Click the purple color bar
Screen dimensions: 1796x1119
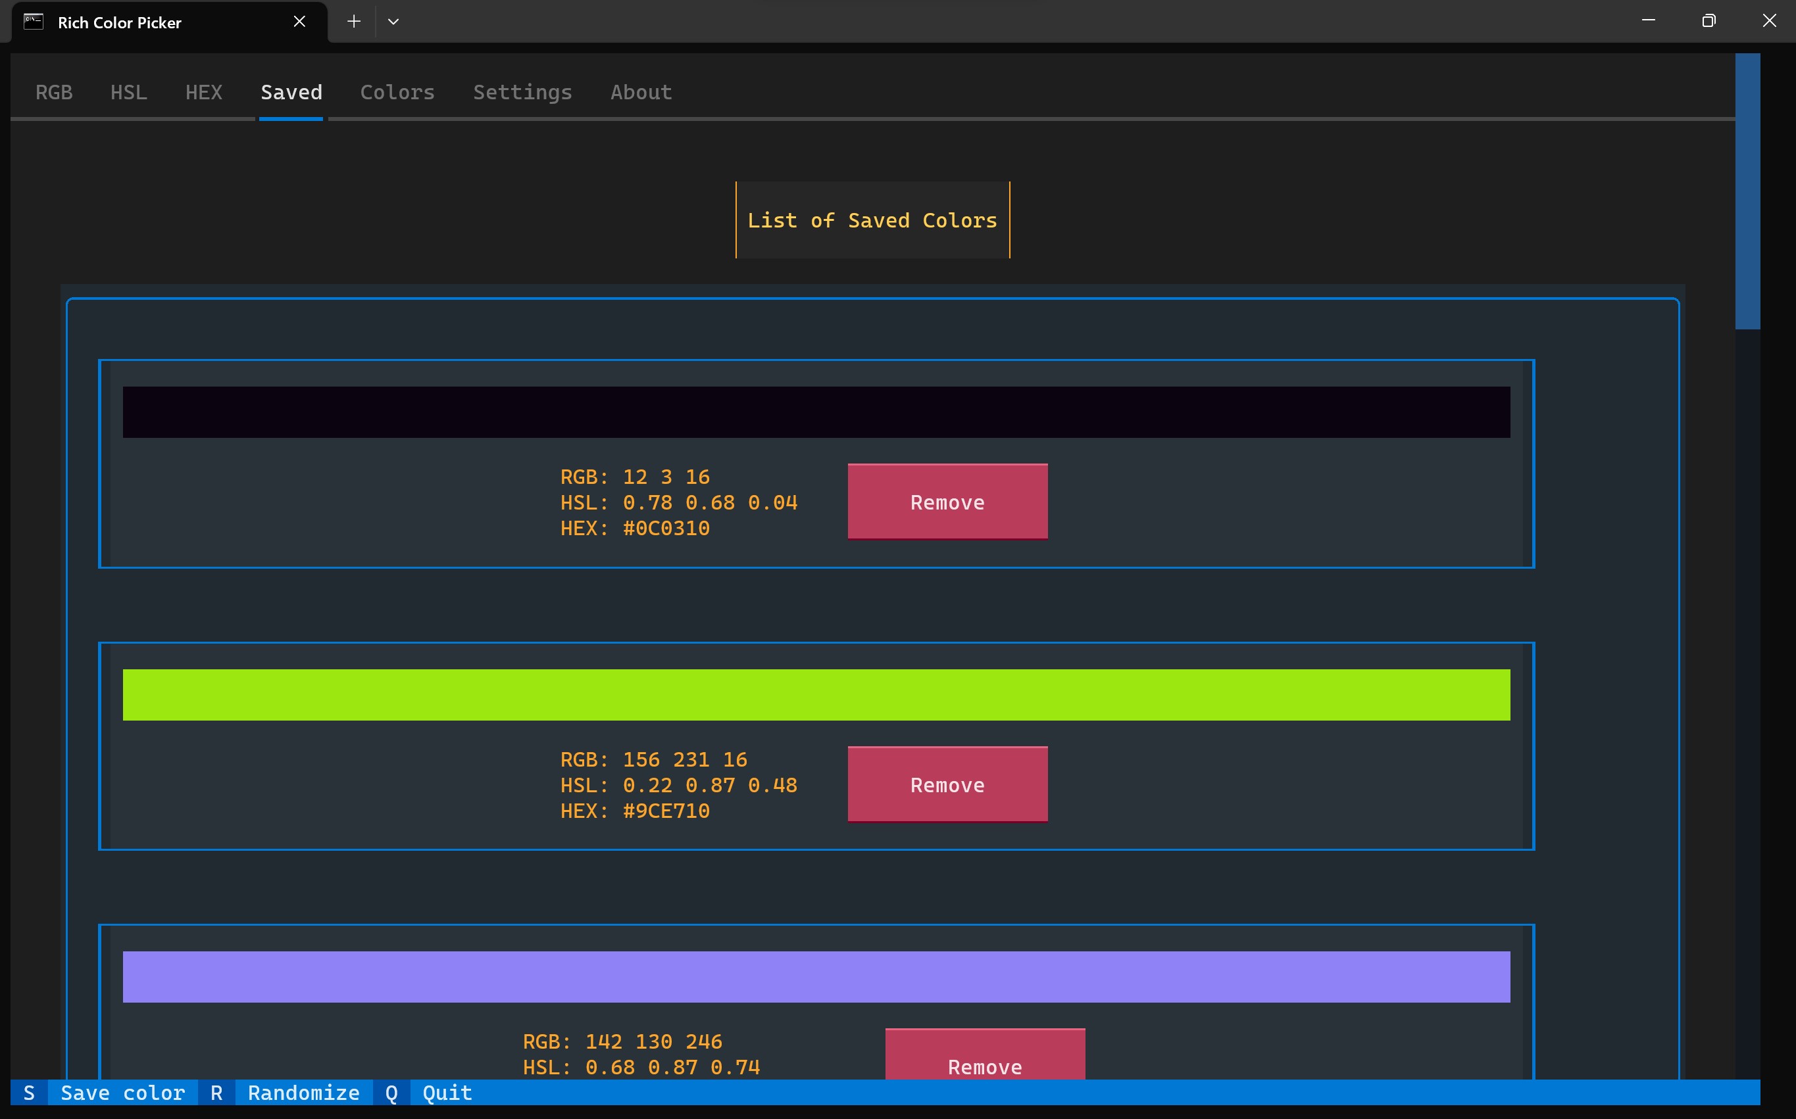pos(816,976)
